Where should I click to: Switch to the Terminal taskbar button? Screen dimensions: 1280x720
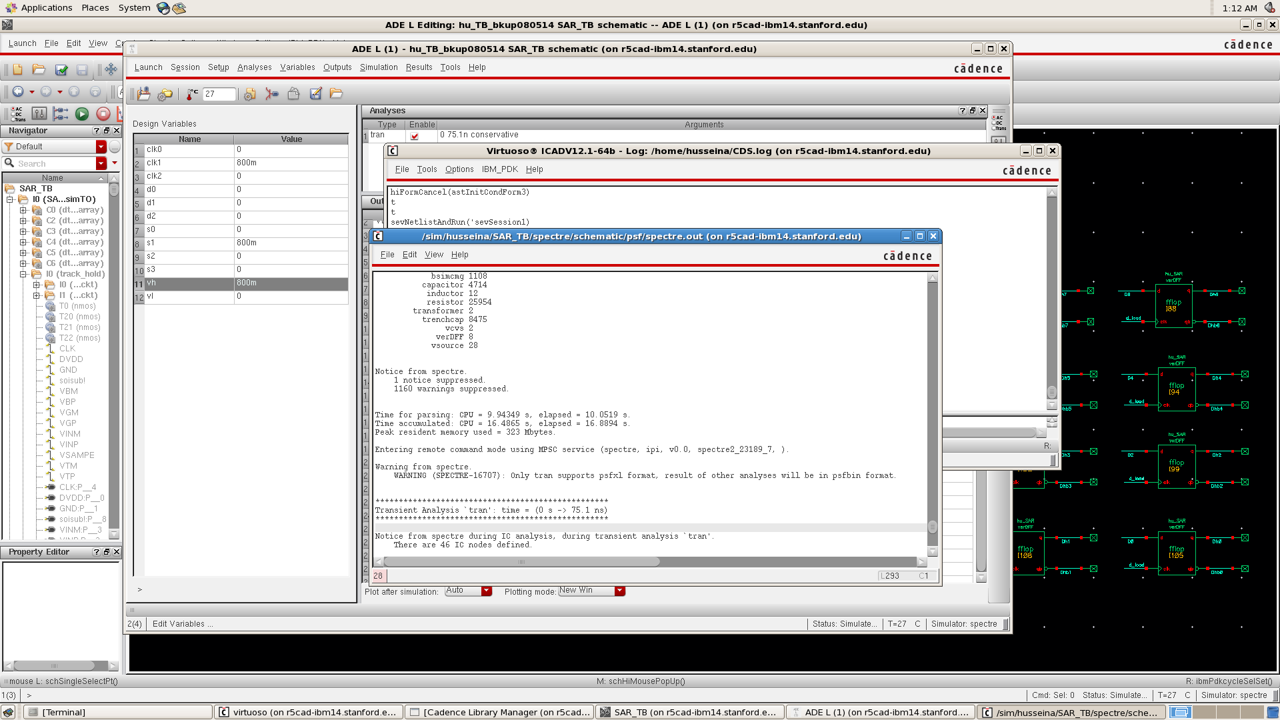point(118,712)
